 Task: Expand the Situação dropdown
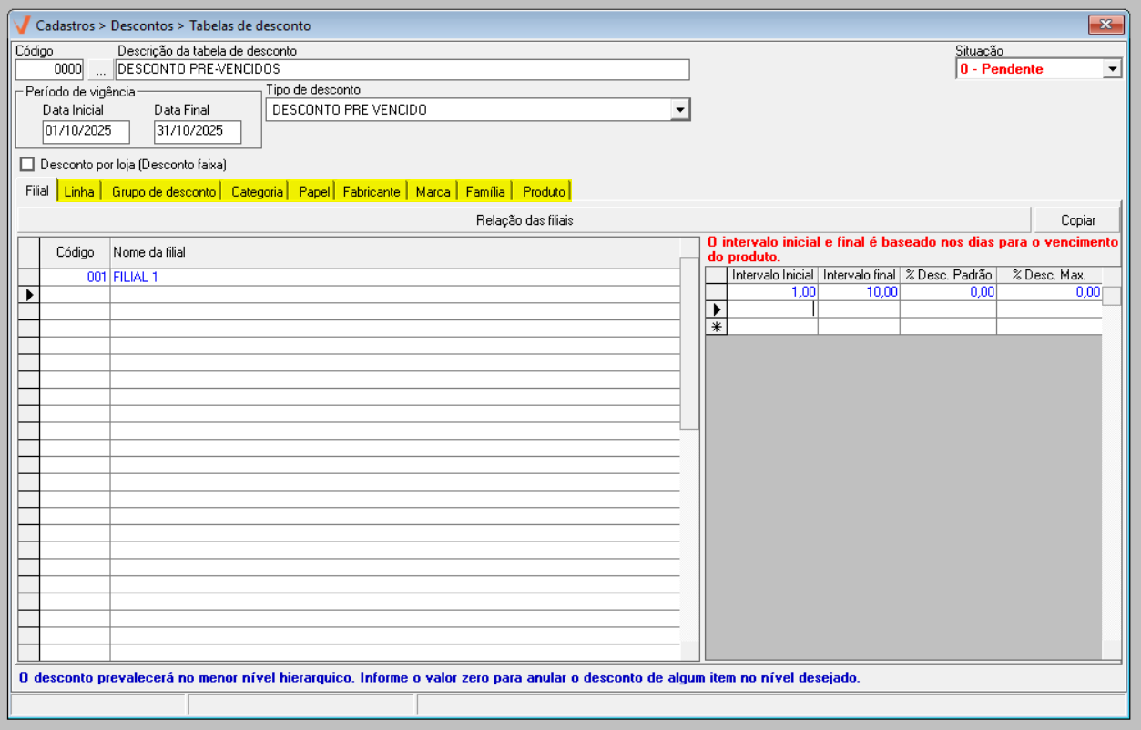[x=1112, y=69]
